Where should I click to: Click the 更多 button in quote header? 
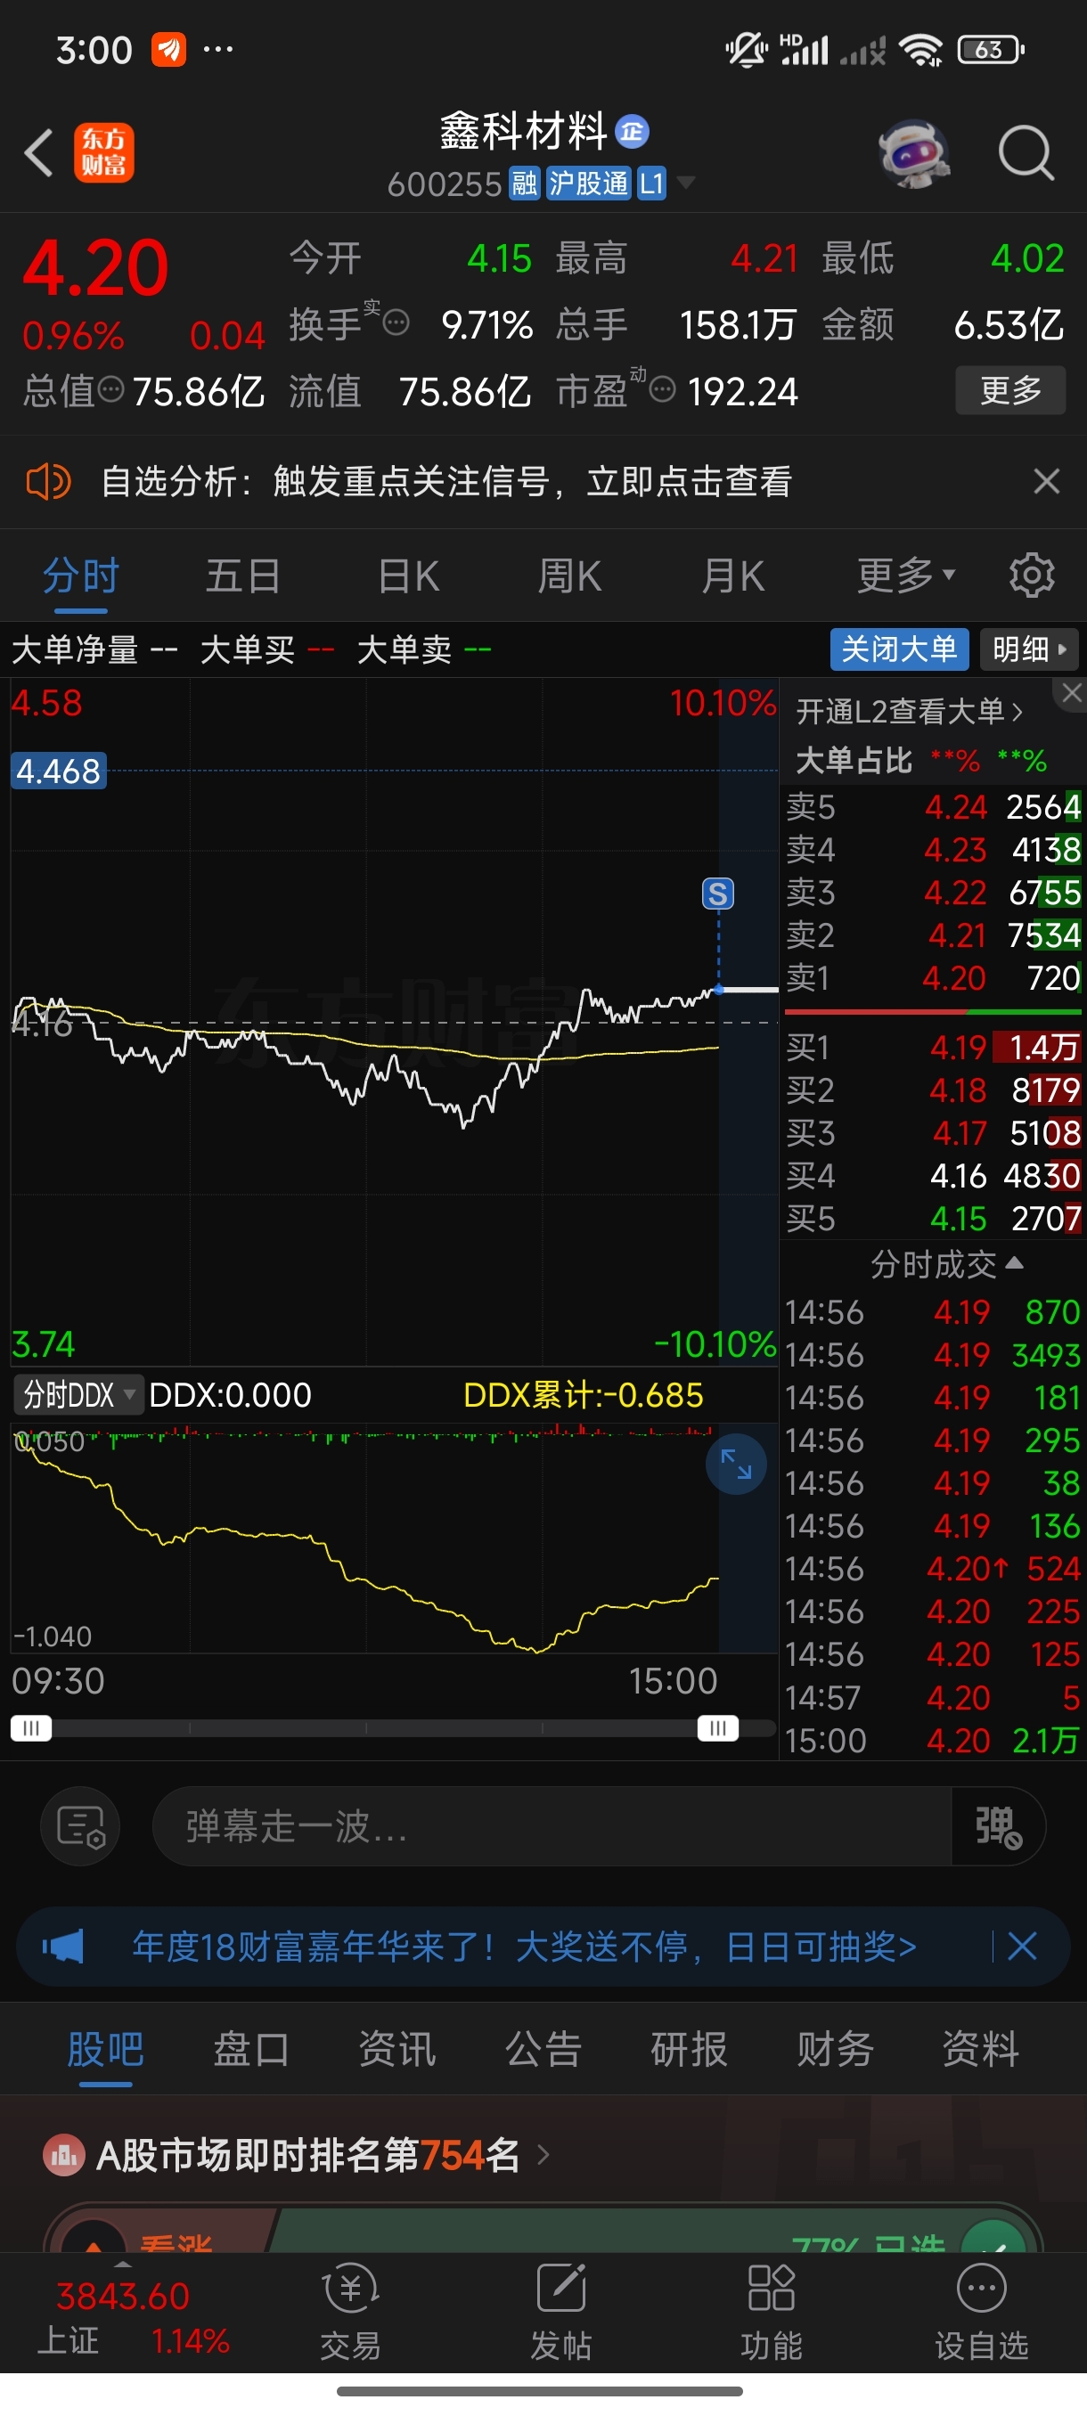[1010, 389]
